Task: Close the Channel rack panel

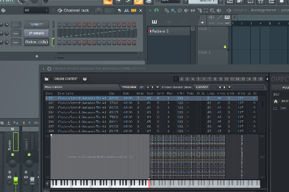Action: [x=141, y=10]
